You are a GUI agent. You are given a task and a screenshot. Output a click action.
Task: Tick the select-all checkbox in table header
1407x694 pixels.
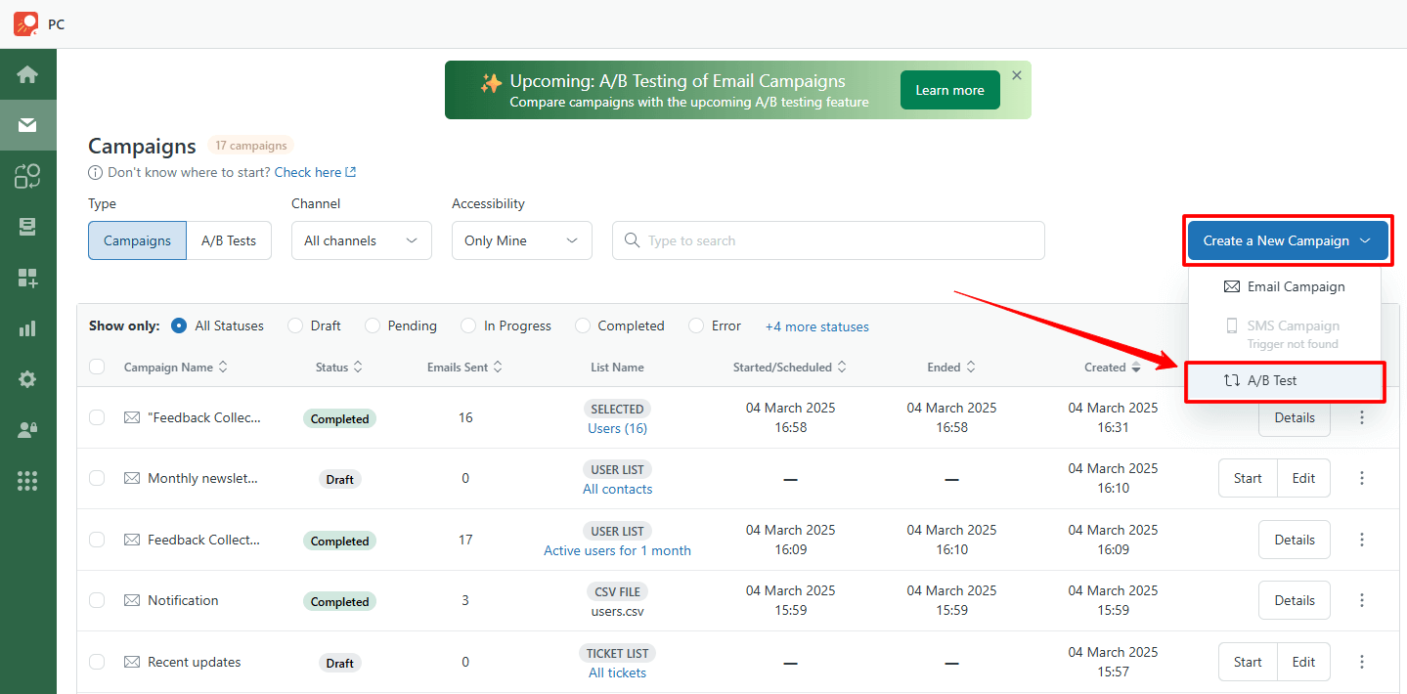tap(97, 367)
